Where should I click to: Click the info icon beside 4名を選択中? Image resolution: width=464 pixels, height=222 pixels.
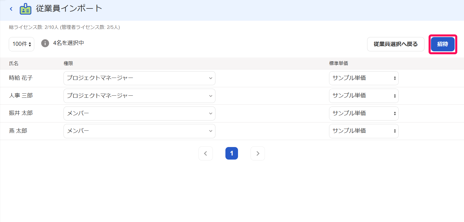coord(45,43)
